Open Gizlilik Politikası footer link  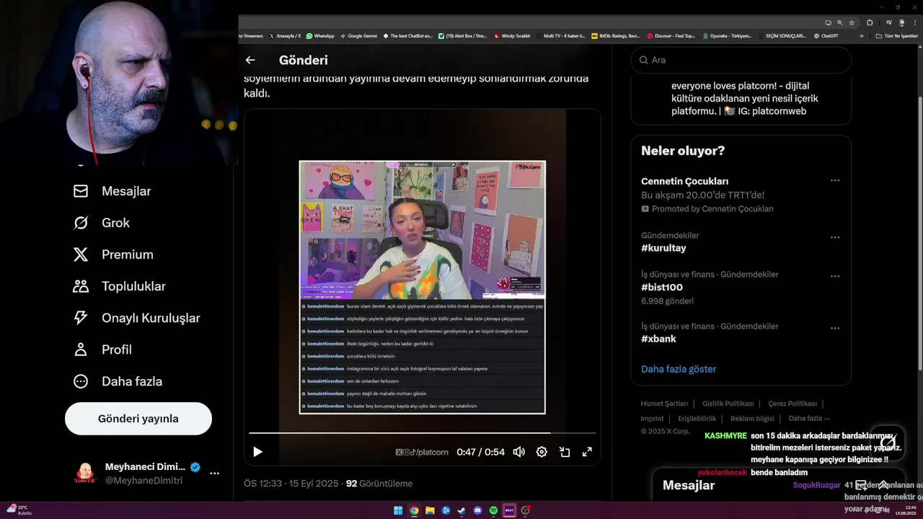click(728, 404)
